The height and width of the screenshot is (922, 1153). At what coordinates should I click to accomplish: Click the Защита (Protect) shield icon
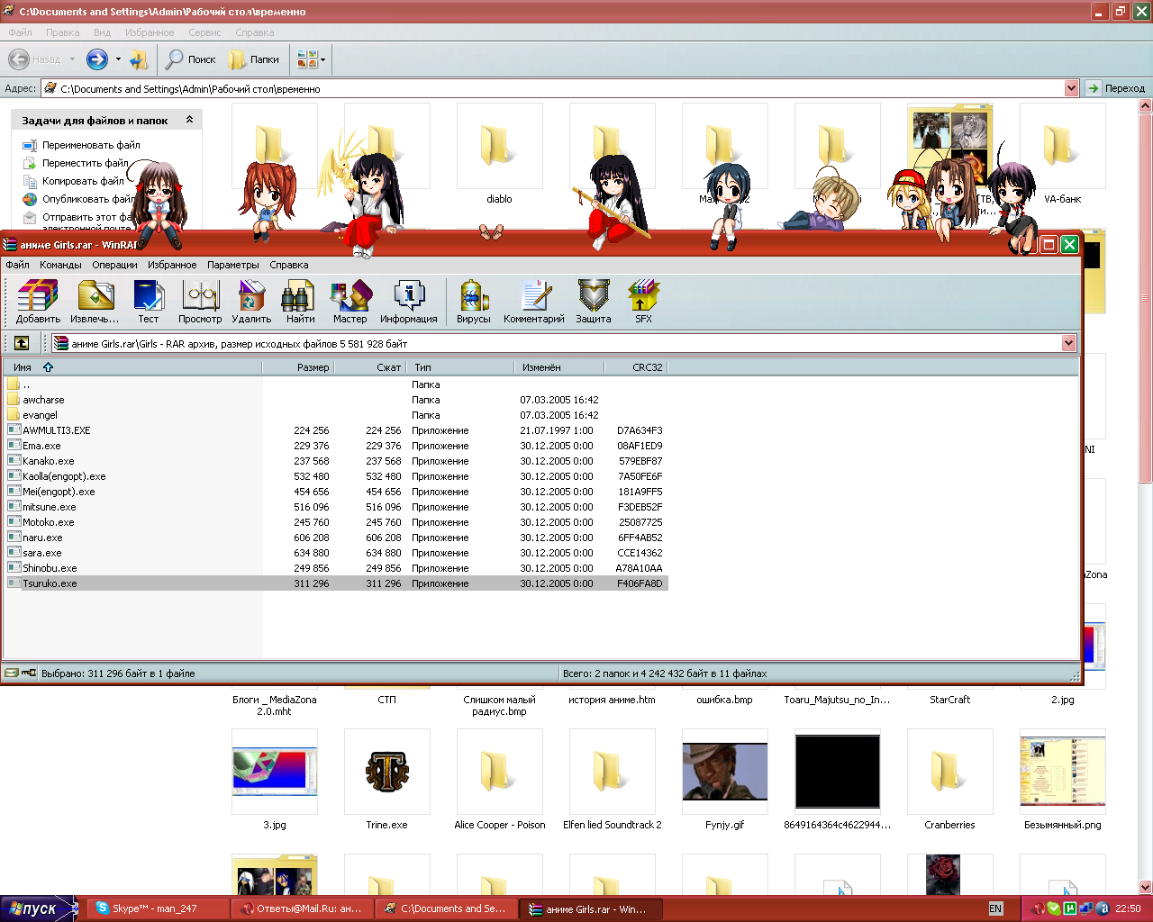tap(594, 301)
